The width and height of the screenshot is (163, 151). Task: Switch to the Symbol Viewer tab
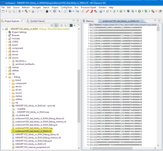pos(36,21)
